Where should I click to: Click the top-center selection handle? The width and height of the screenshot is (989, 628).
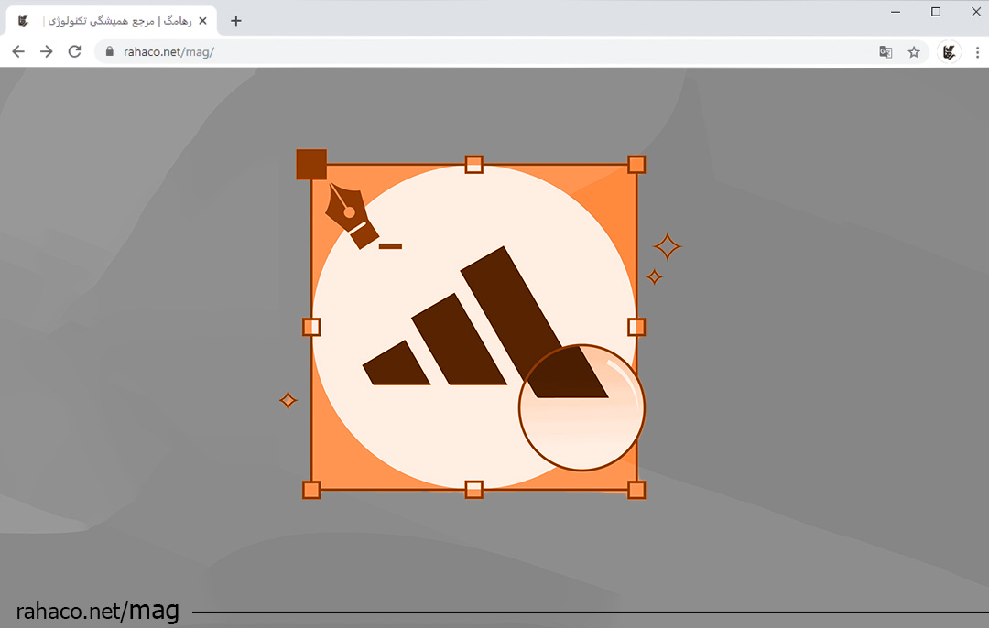tap(473, 165)
